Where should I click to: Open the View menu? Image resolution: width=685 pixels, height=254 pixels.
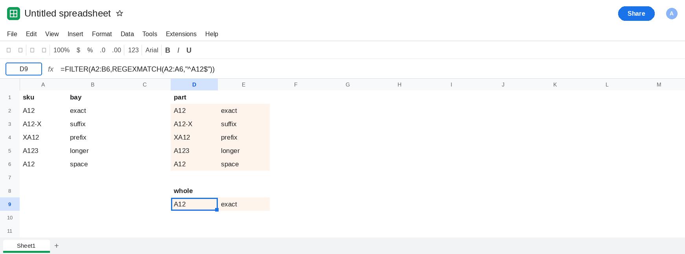(x=52, y=34)
